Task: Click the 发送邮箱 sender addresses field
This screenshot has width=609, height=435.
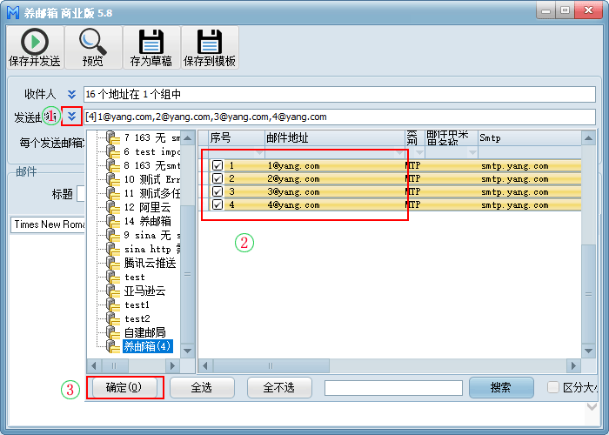Action: click(339, 117)
